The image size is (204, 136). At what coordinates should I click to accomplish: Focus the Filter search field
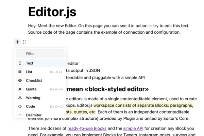(40, 53)
